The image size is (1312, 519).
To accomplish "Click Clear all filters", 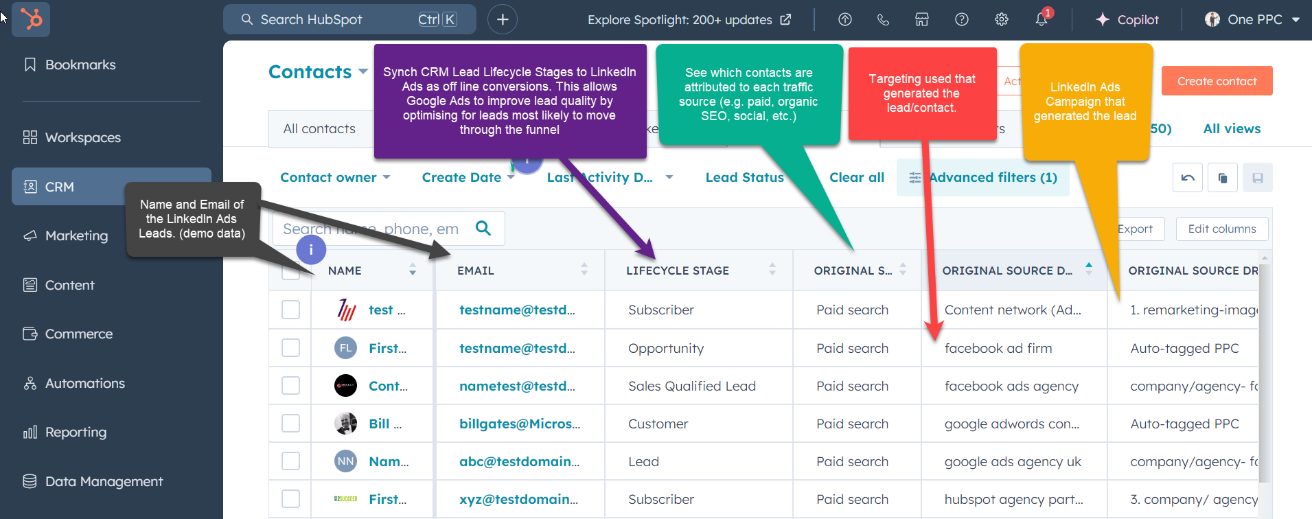I will [857, 177].
